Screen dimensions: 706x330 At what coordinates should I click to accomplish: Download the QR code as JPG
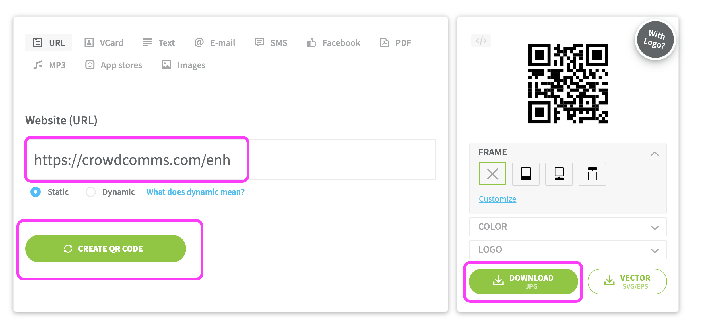pyautogui.click(x=523, y=282)
